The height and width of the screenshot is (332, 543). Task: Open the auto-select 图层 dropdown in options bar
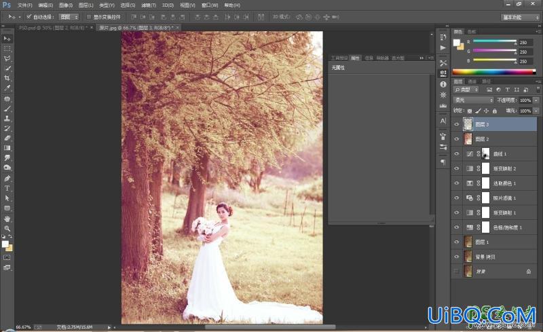69,17
